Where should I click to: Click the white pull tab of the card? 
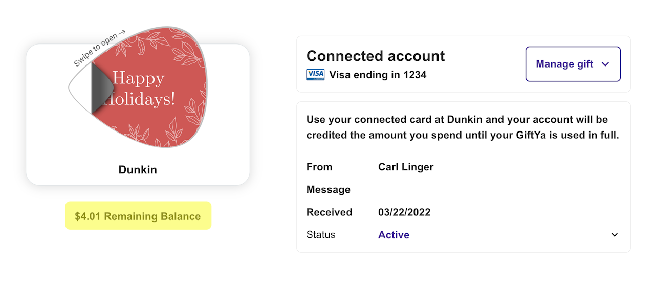point(79,89)
